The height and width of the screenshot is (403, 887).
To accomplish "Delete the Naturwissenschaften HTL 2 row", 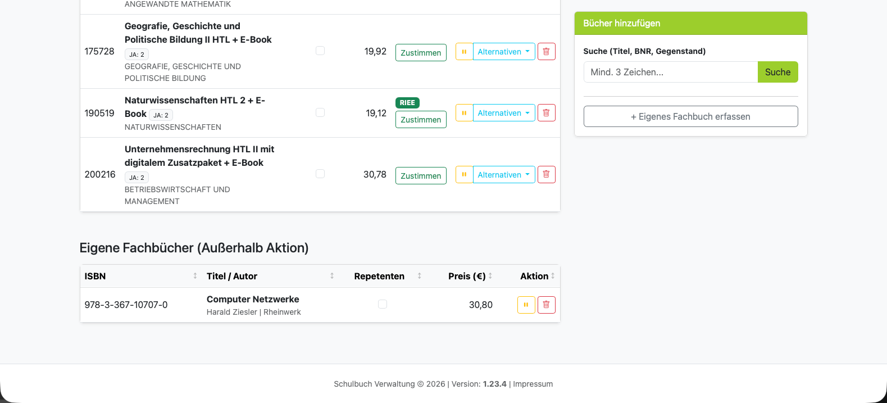I will coord(546,113).
